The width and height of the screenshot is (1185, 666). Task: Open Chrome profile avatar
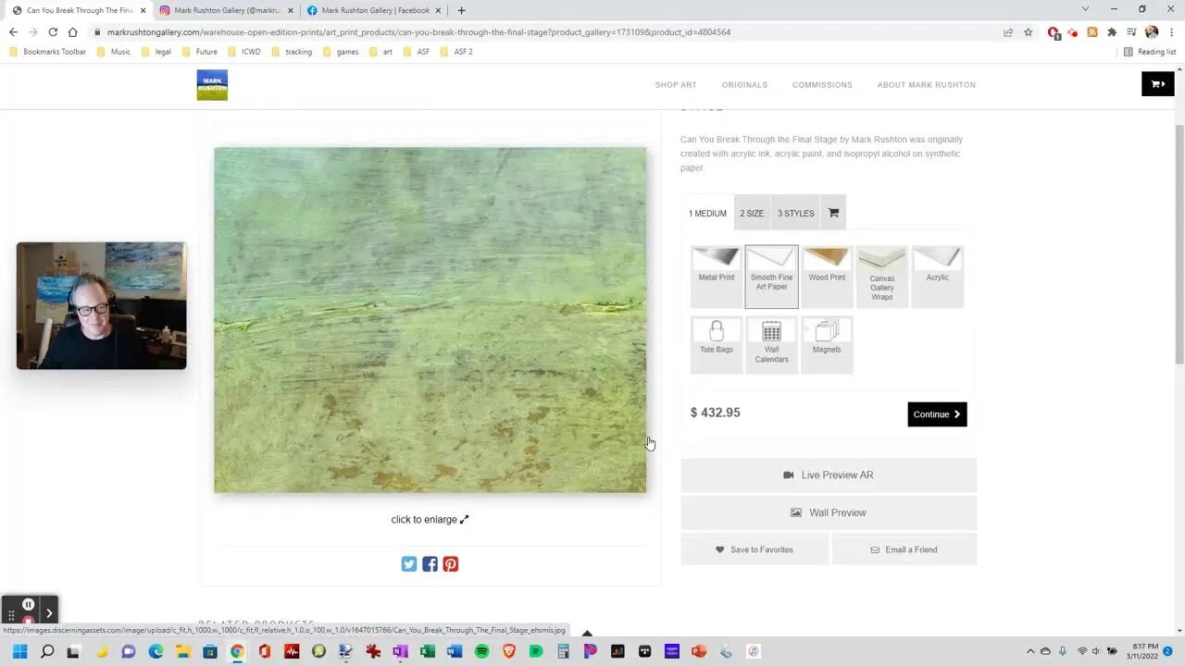pos(1152,32)
